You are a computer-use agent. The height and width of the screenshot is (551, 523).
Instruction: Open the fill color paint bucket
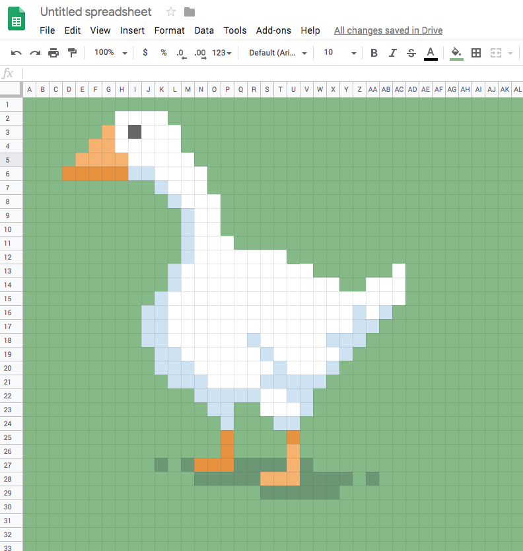pyautogui.click(x=456, y=54)
